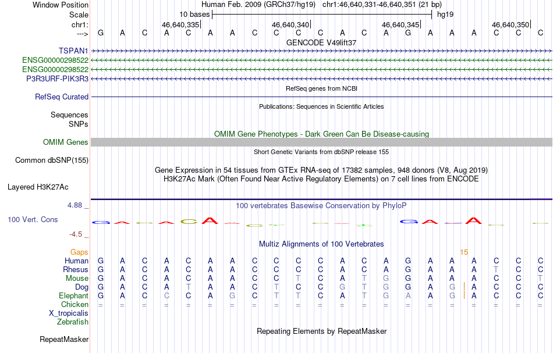Click the Chicken species row label
Viewport: 553px width, 353px height.
coord(75,304)
